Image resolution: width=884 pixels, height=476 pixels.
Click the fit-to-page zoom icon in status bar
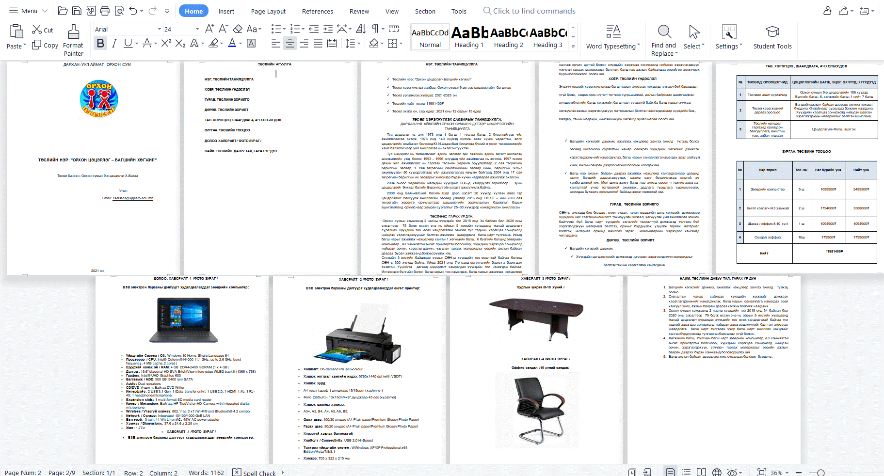(761, 472)
